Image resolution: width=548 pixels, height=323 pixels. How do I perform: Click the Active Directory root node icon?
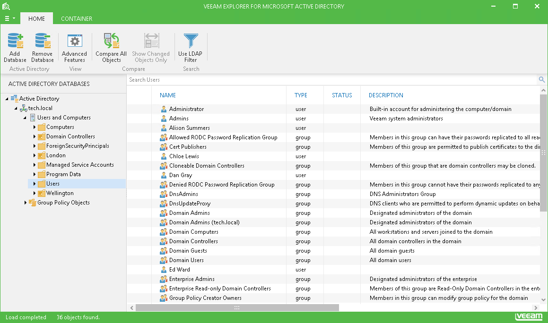point(14,99)
